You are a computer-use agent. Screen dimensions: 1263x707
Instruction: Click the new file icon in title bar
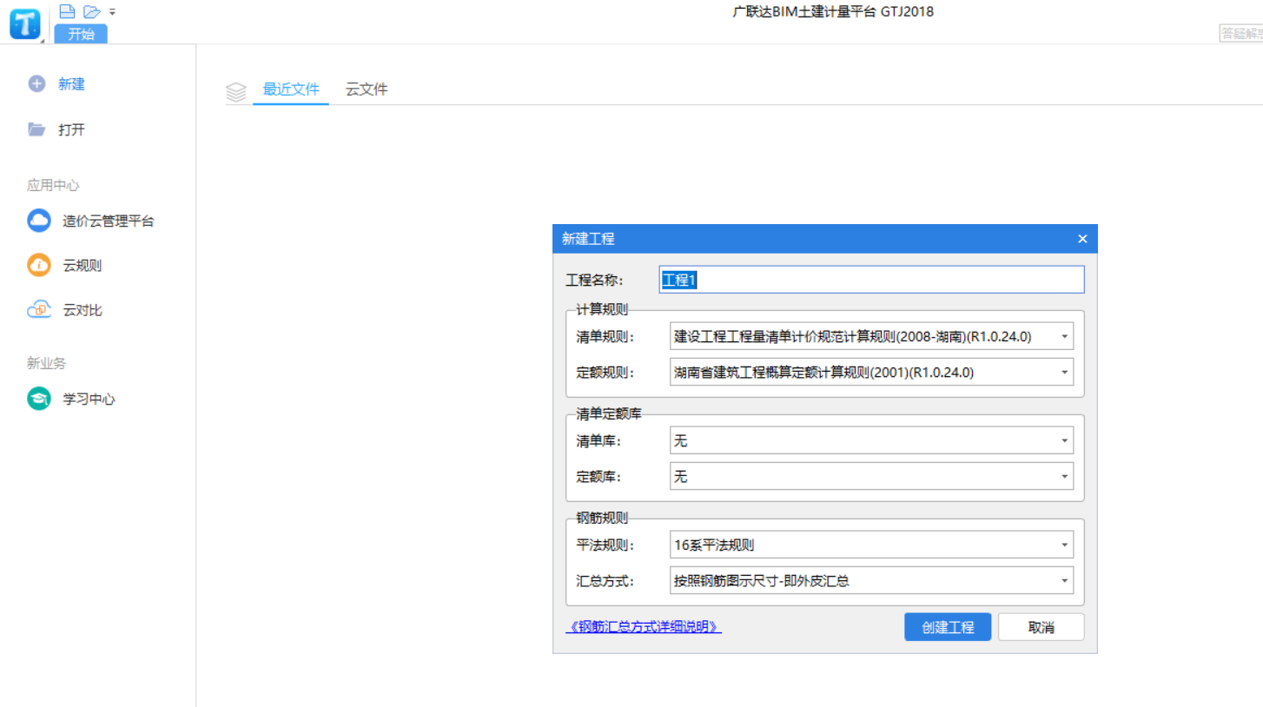click(x=67, y=11)
